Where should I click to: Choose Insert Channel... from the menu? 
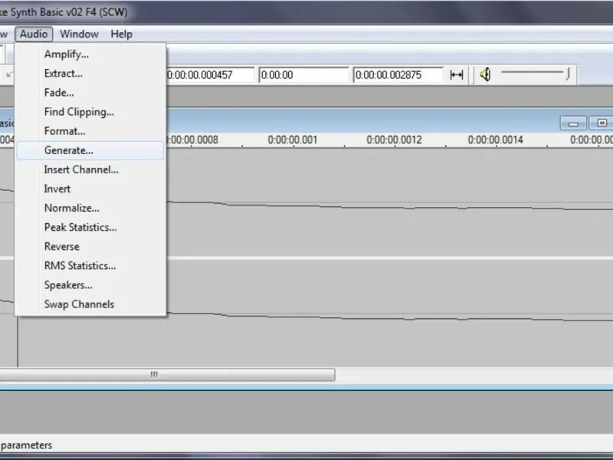90,169
